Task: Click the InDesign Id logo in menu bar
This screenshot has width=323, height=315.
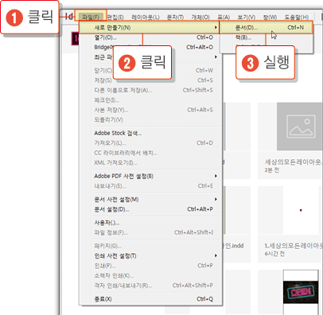Action: (x=69, y=17)
